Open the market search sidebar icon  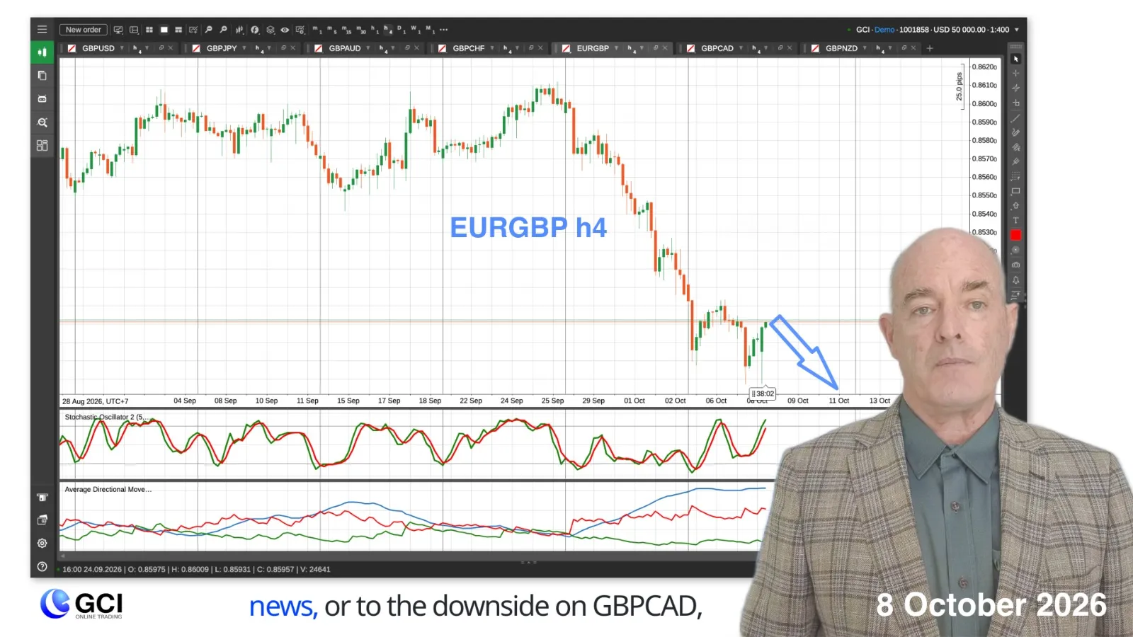click(x=42, y=122)
